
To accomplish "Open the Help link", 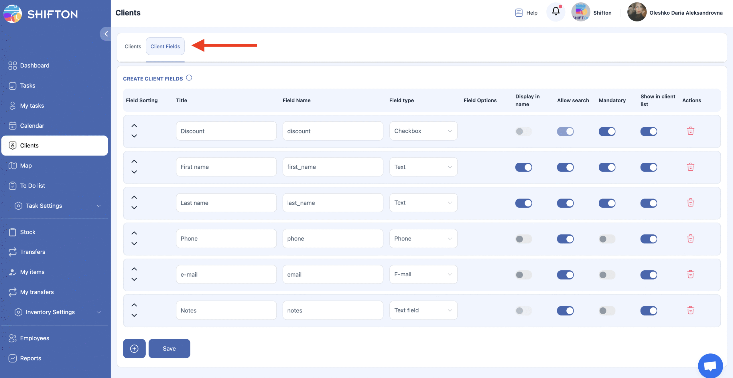I will (x=526, y=13).
